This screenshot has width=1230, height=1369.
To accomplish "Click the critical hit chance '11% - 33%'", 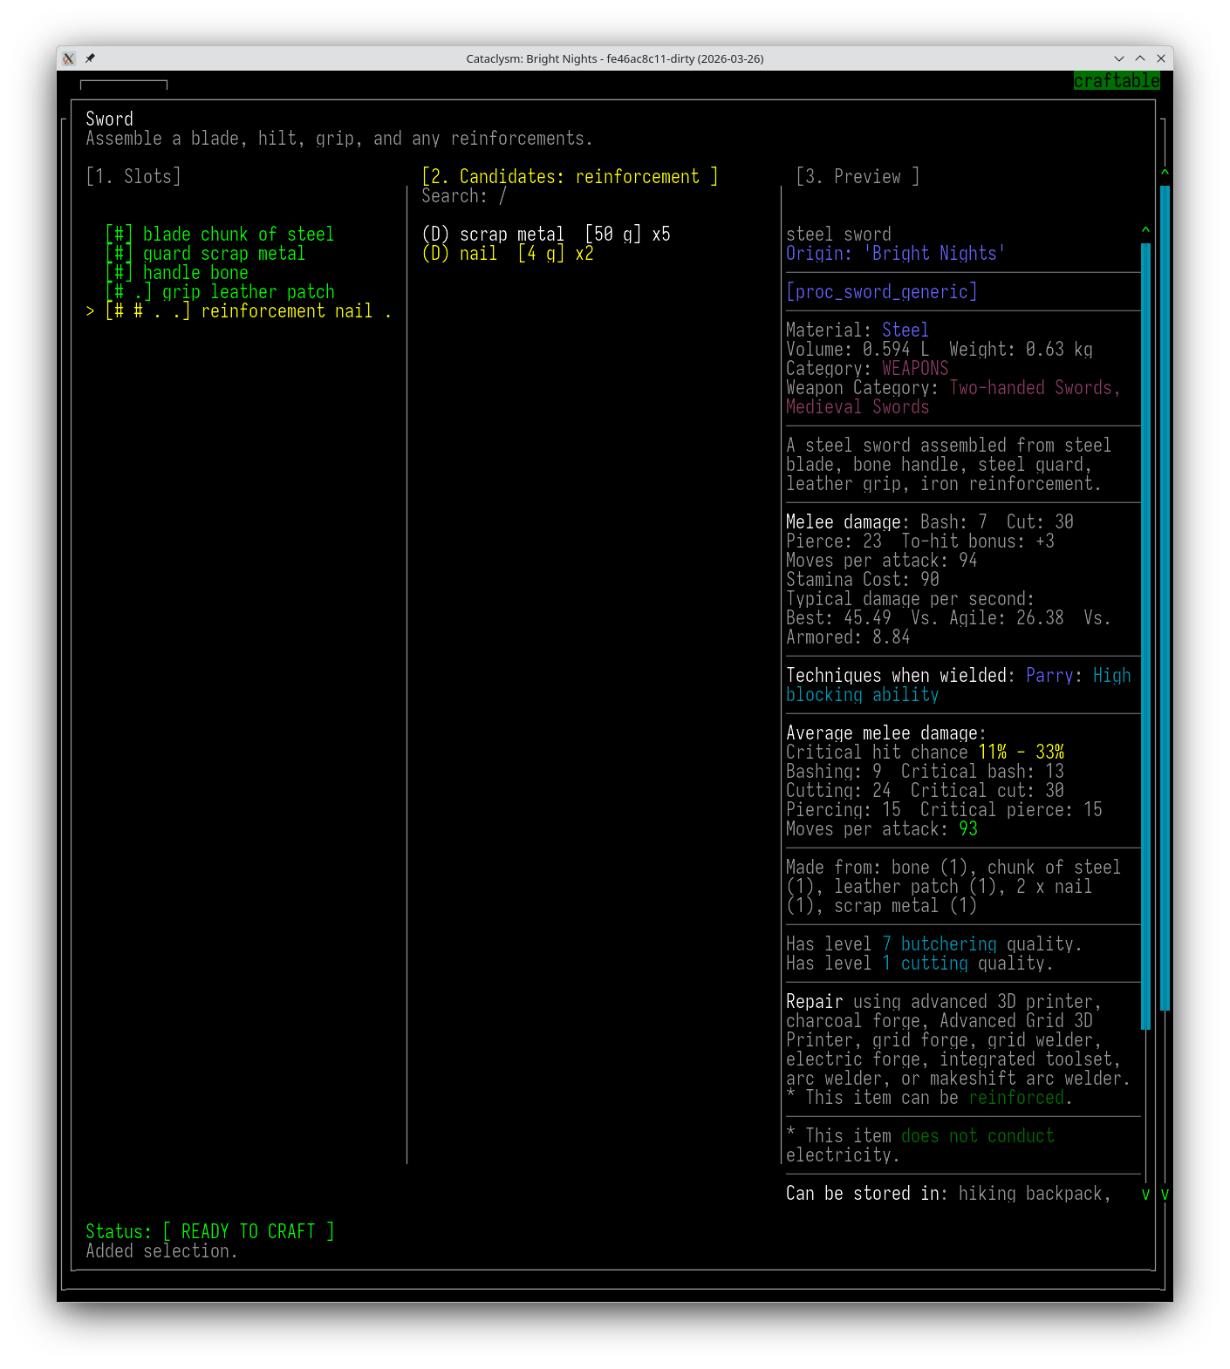I will pos(1021,752).
